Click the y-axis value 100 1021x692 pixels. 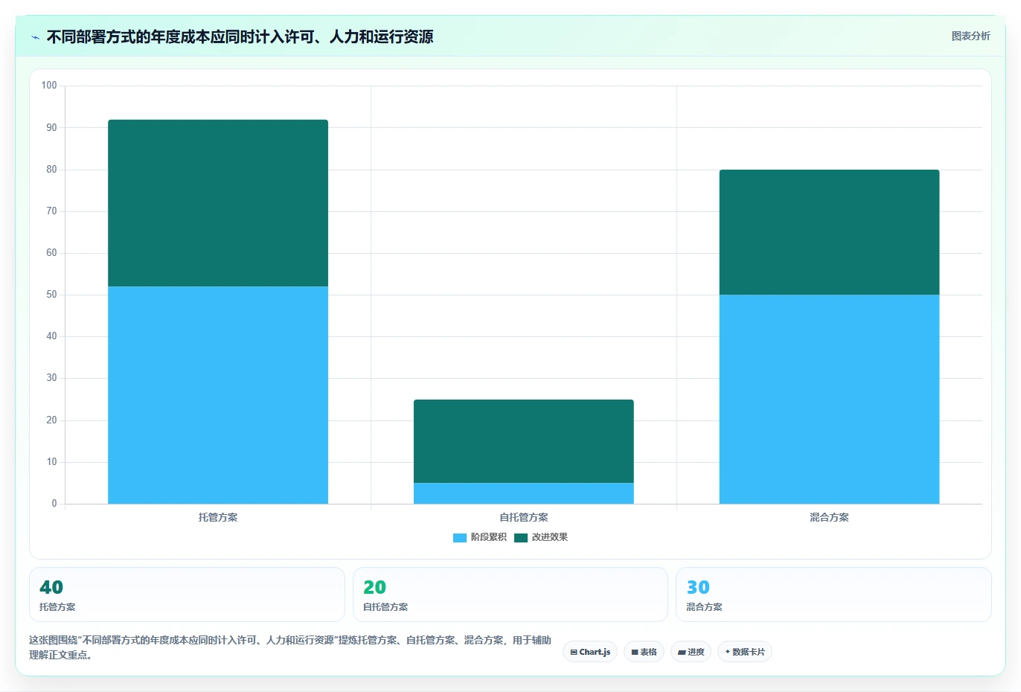tap(49, 86)
